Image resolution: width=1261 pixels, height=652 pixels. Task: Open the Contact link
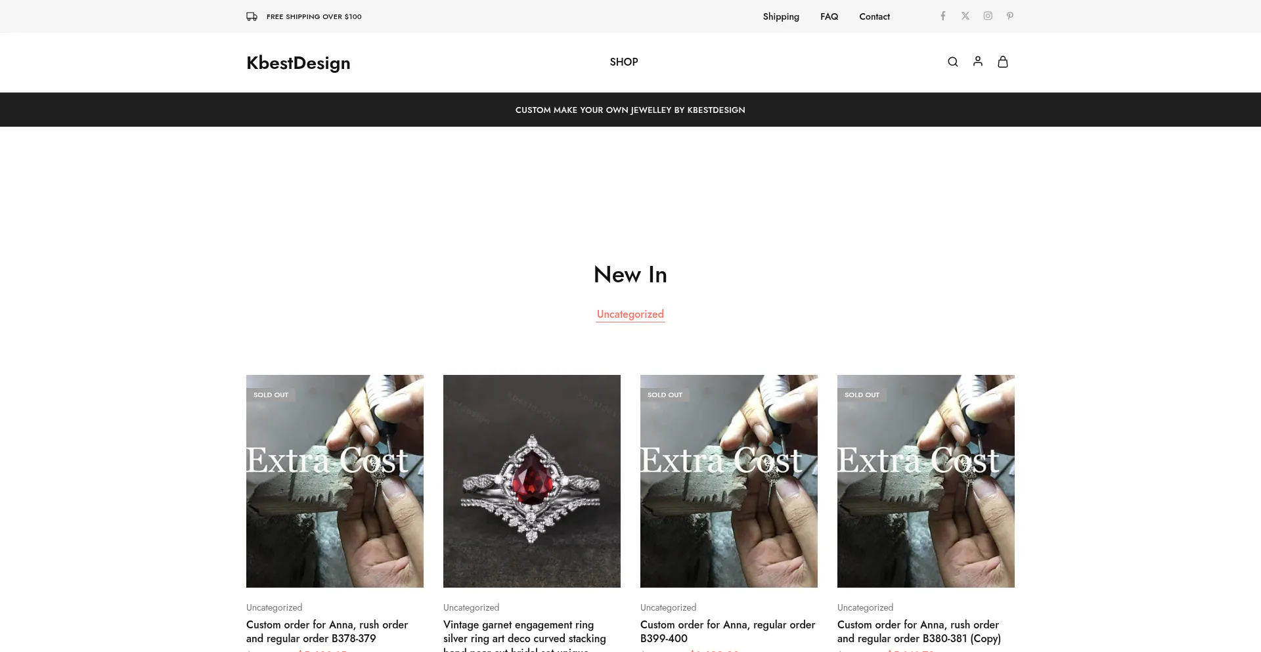pyautogui.click(x=874, y=16)
